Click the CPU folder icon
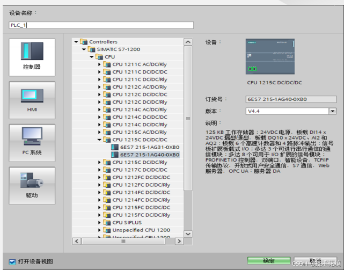Image resolution: width=344 pixels, height=270 pixels. [99, 57]
